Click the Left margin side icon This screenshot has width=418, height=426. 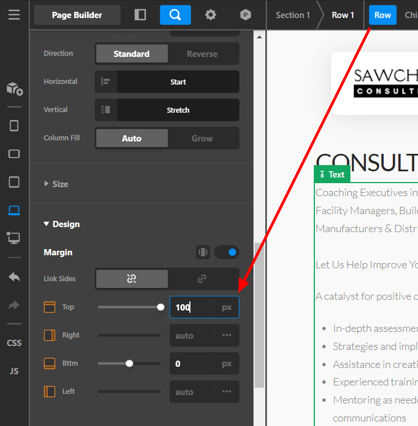[x=50, y=392]
